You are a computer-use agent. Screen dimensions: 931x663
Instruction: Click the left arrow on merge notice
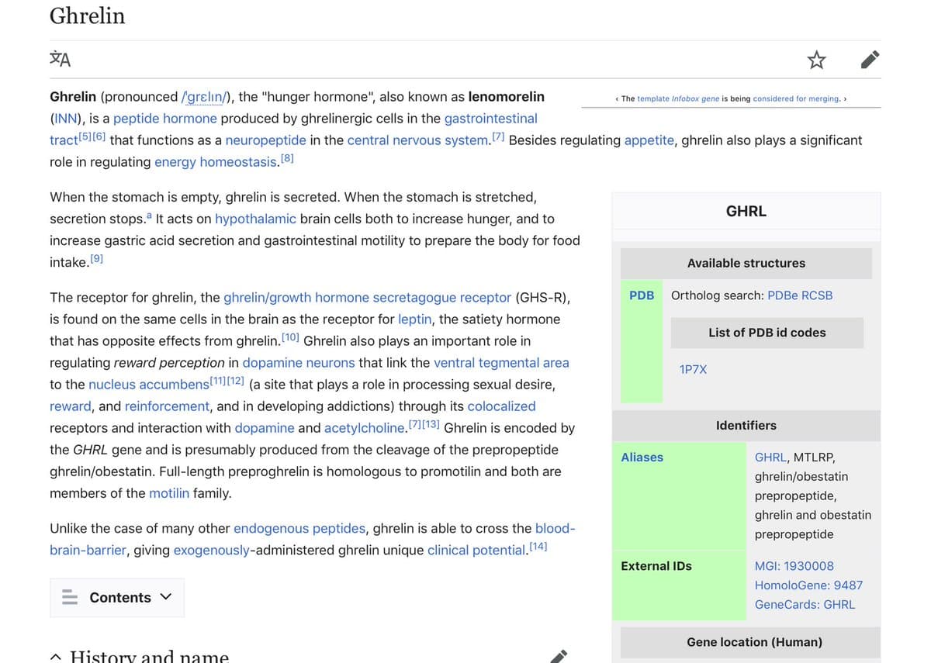616,99
